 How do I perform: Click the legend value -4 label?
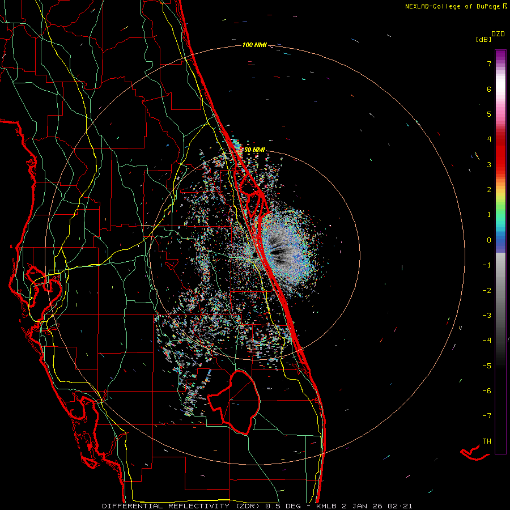[x=487, y=341]
